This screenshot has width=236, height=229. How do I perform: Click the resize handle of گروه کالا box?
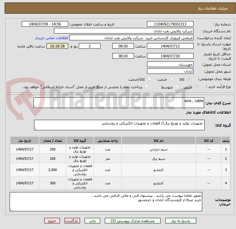[x=36, y=128]
